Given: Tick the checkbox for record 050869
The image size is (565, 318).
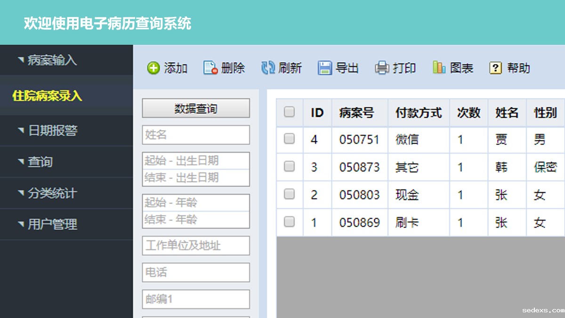Looking at the screenshot, I should click(x=289, y=222).
